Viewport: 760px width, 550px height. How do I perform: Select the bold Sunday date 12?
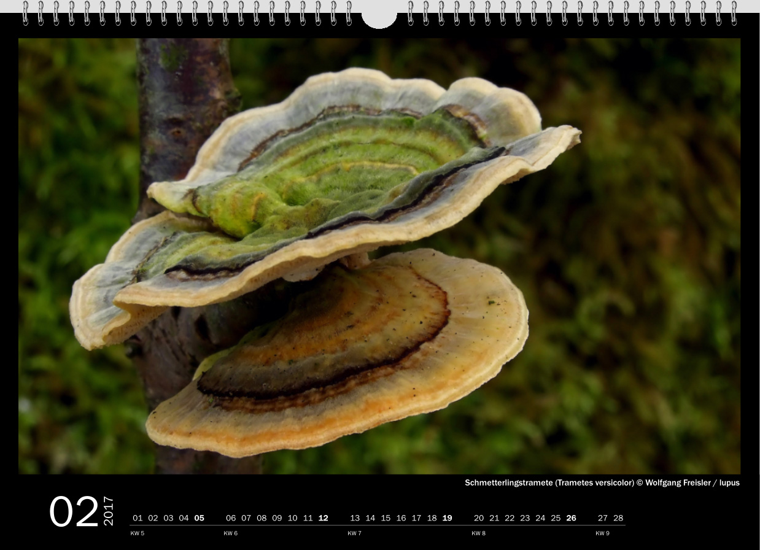pos(323,518)
